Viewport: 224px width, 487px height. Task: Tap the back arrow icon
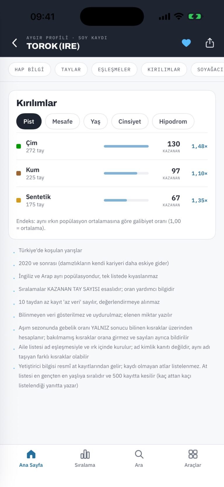point(15,43)
